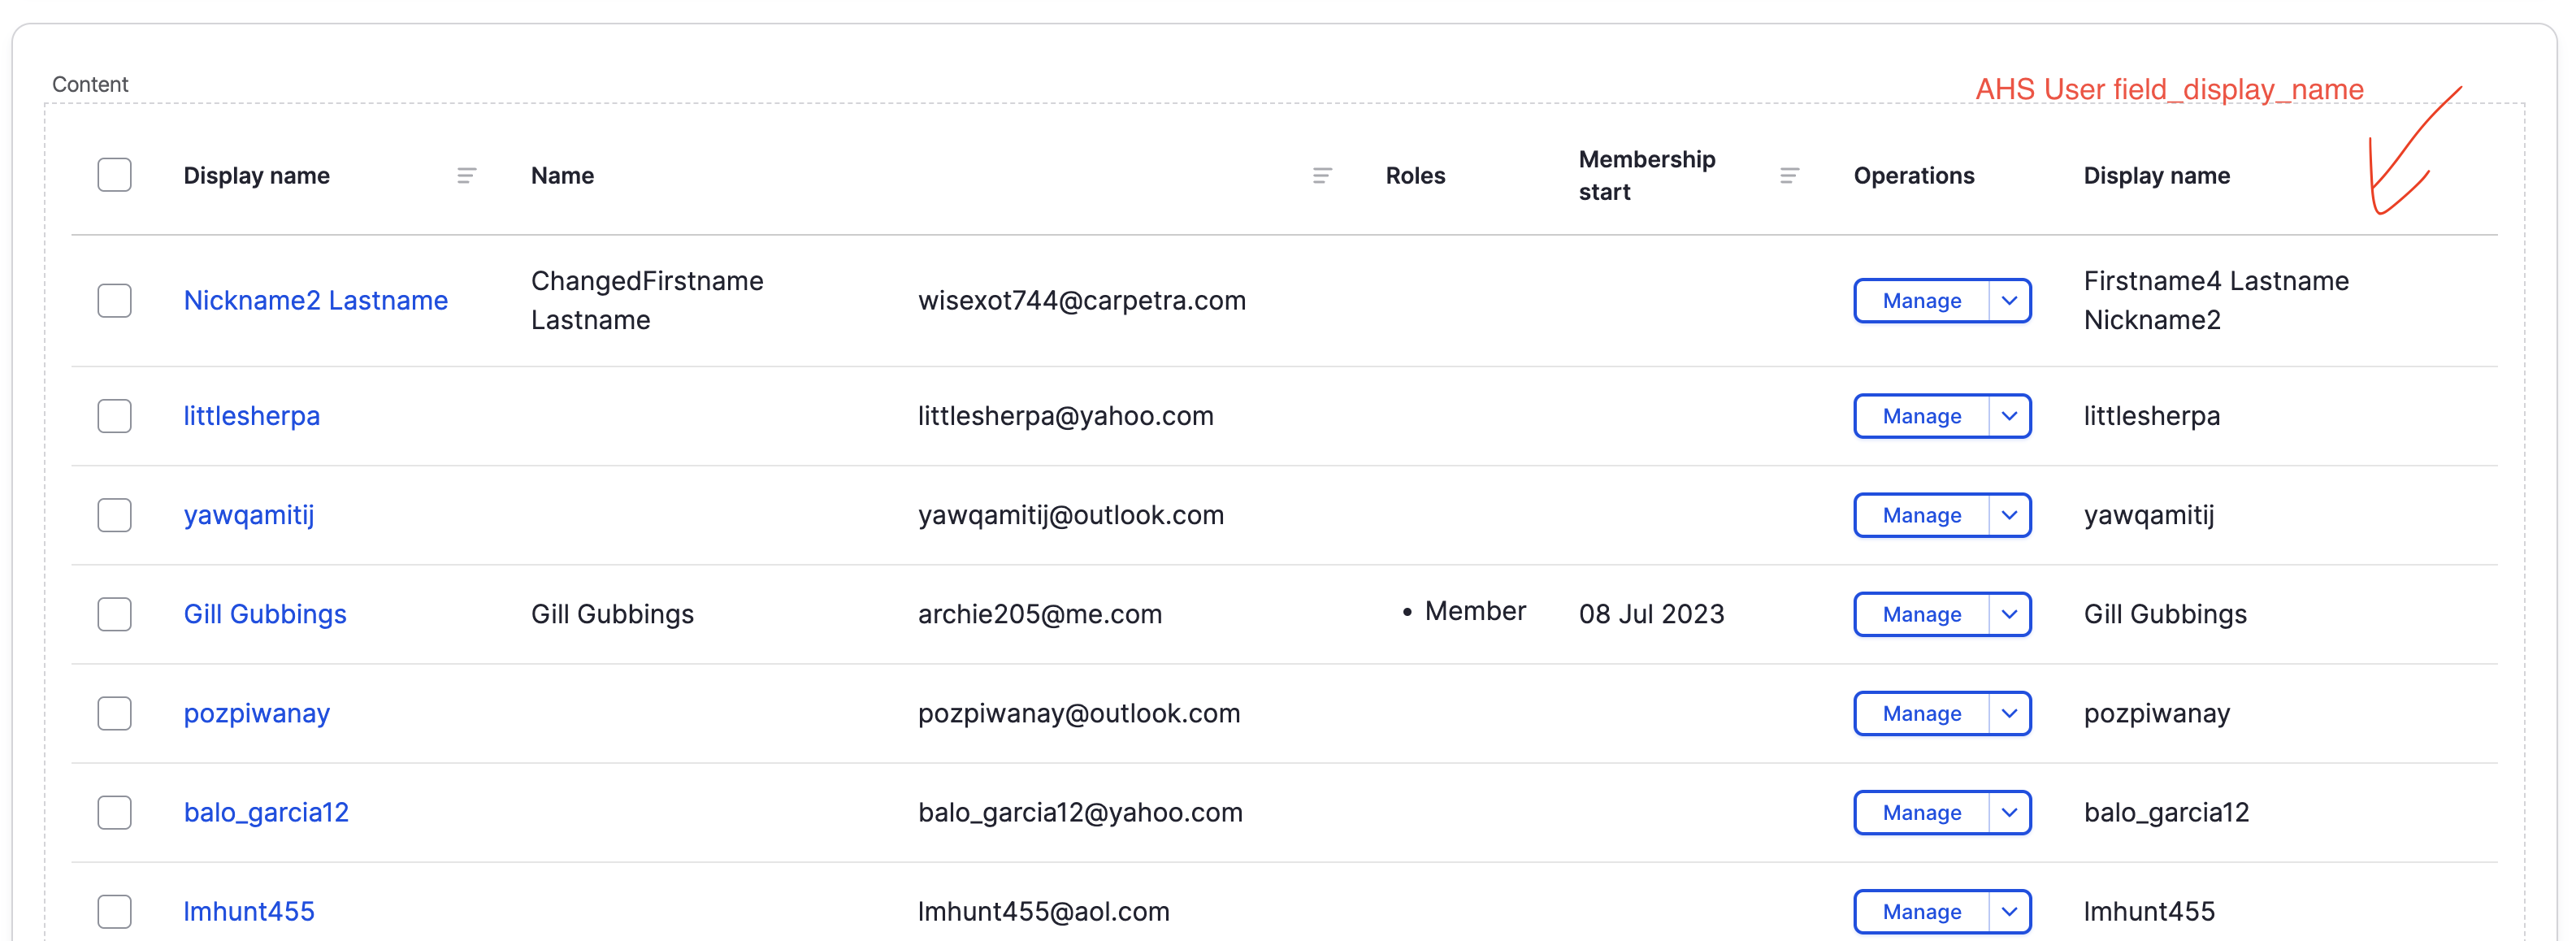Click Manage button for Gill Gubbings
Screen dimensions: 2576x941
[x=1921, y=614]
